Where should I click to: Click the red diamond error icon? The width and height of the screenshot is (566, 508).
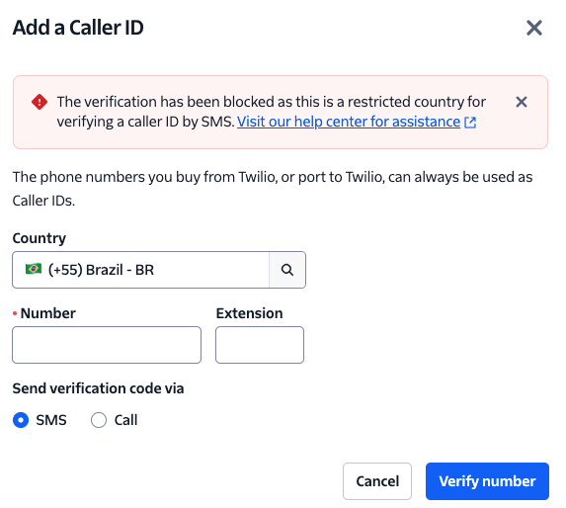pos(40,102)
